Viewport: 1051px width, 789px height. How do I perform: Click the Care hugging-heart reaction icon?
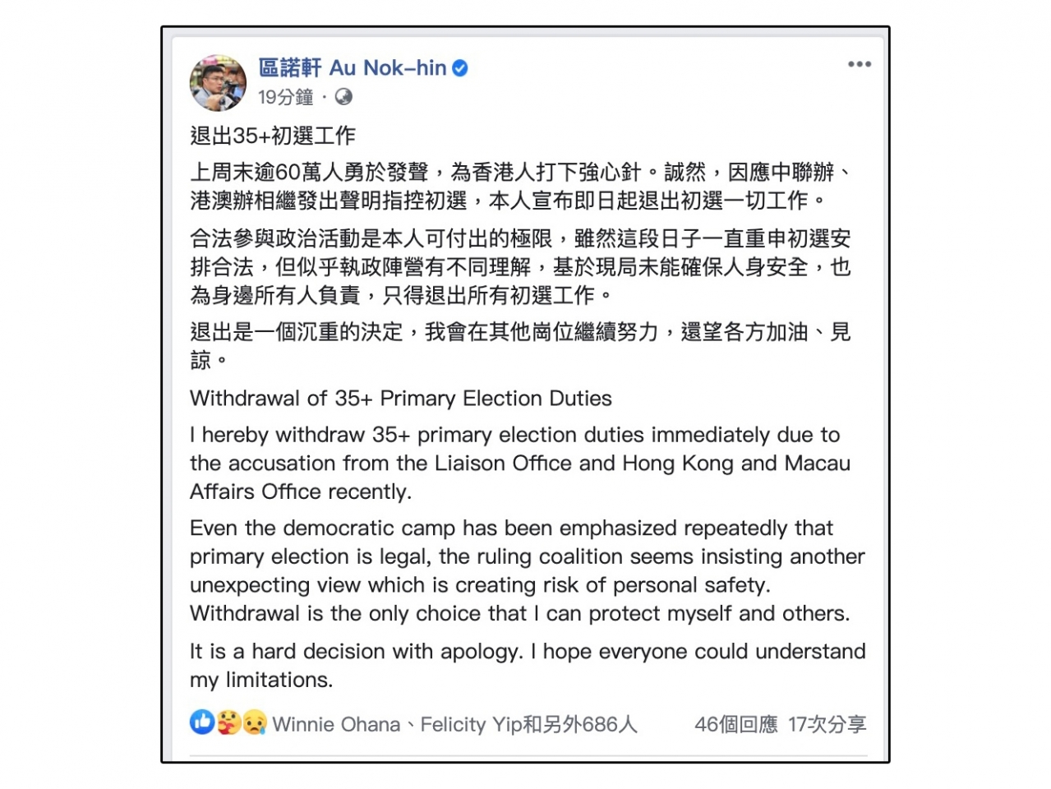[228, 722]
